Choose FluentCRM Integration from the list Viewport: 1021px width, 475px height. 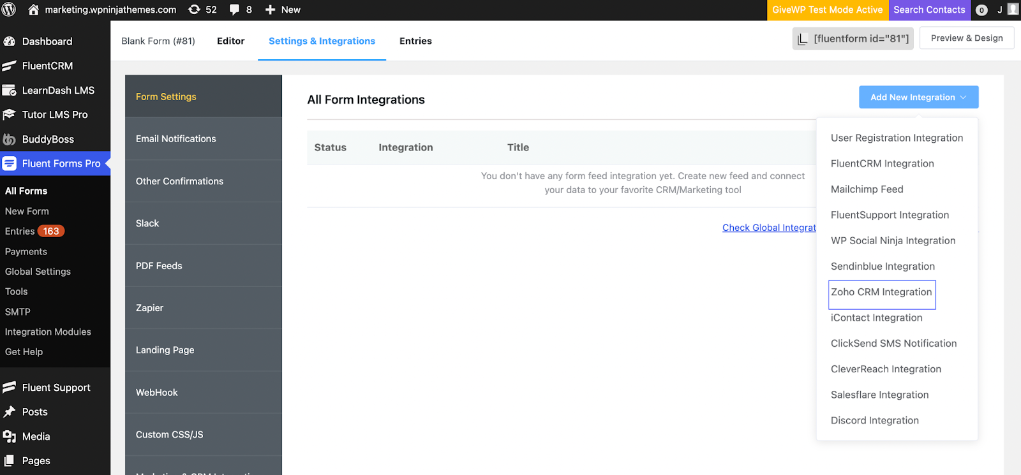(x=882, y=163)
